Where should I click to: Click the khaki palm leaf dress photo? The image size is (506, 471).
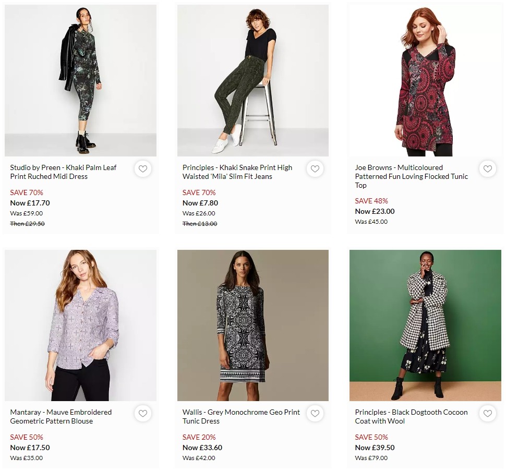(80, 80)
